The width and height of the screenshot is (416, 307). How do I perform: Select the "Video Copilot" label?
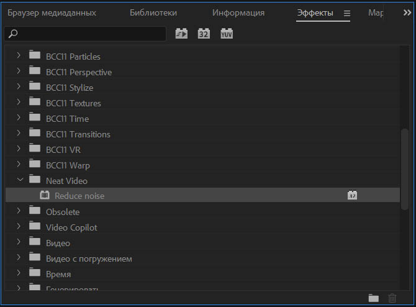[x=71, y=228]
